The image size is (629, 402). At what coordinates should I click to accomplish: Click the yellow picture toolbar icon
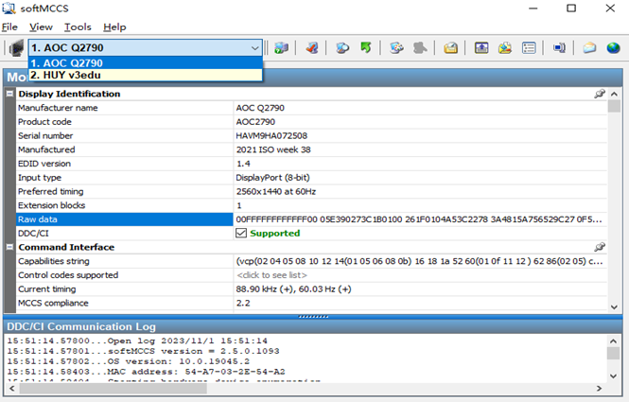click(x=505, y=48)
